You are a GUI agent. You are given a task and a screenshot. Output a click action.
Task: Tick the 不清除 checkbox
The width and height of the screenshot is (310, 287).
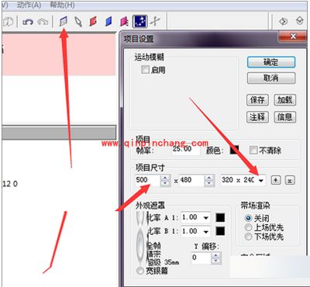pos(253,150)
